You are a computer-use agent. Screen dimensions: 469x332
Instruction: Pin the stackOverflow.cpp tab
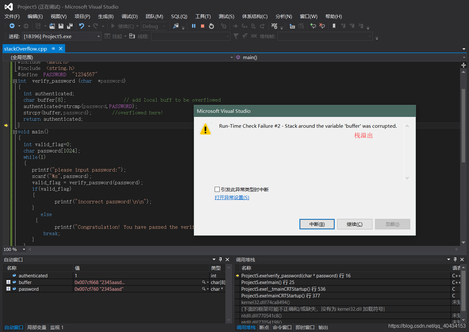coord(53,49)
